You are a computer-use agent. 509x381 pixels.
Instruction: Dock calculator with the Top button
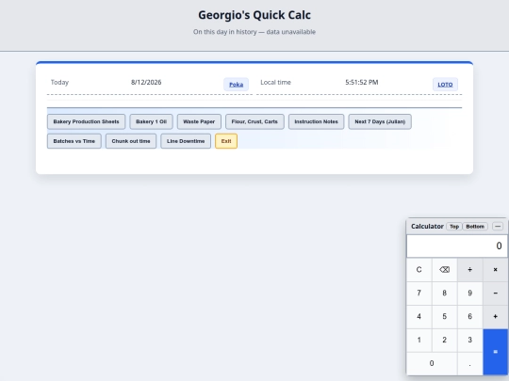[454, 227]
